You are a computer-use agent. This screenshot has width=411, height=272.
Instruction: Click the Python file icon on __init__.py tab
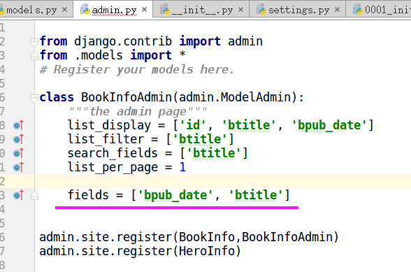[165, 10]
